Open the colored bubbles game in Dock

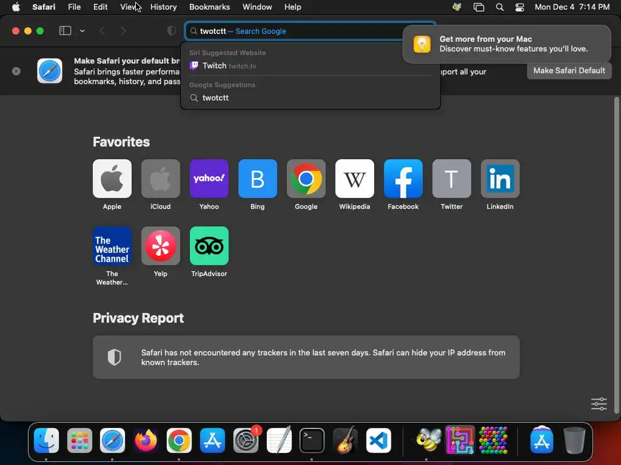pos(494,440)
